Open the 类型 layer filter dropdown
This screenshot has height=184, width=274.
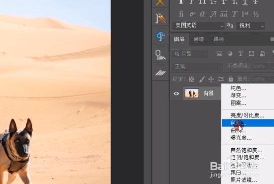pos(190,54)
